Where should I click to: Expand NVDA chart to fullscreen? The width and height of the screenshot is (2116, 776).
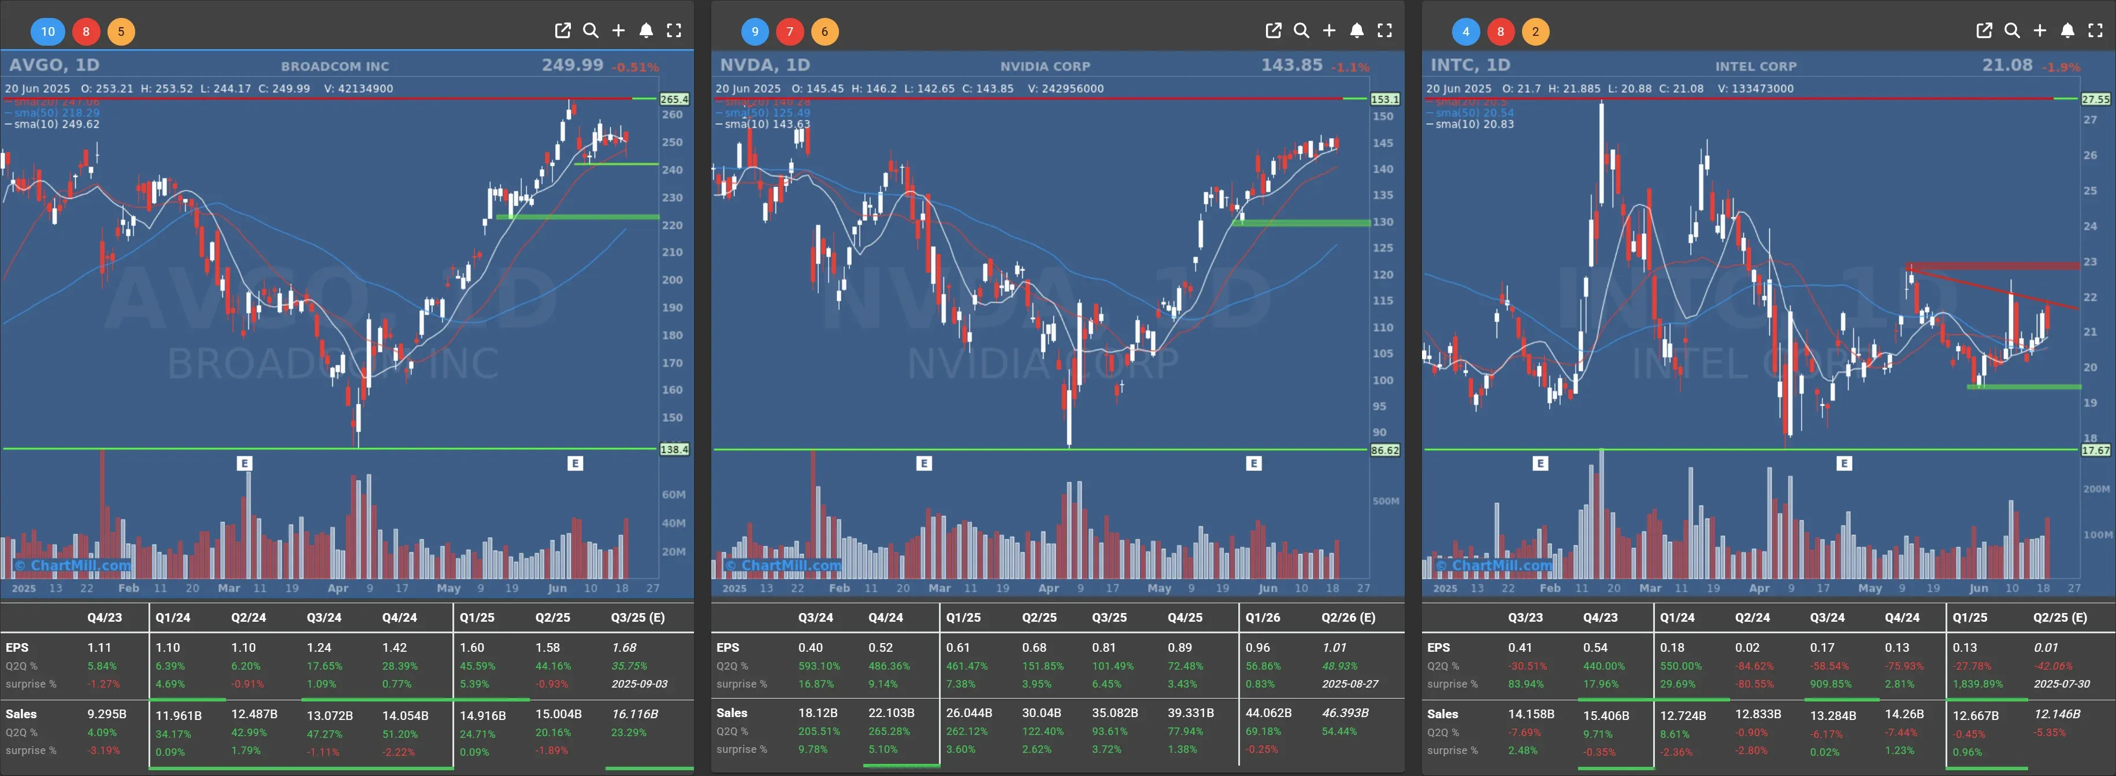[1385, 31]
